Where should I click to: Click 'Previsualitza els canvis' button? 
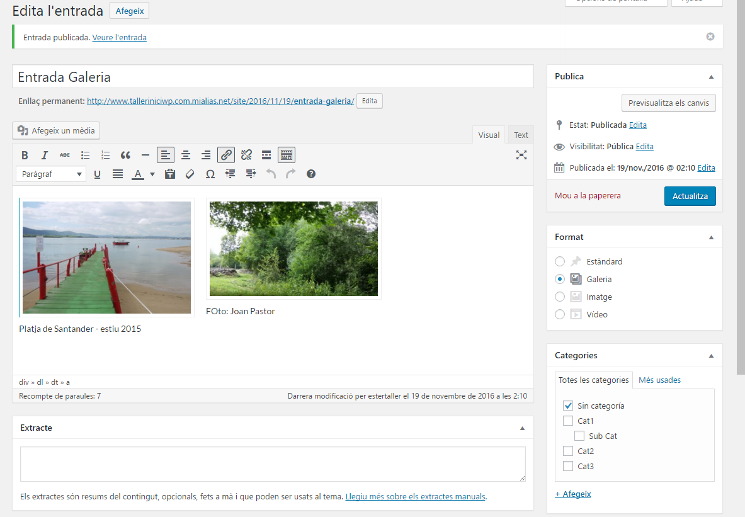(x=669, y=103)
